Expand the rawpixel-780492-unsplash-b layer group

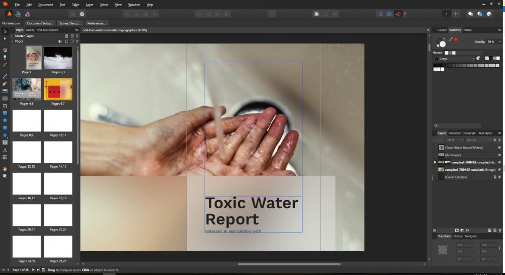pos(435,162)
